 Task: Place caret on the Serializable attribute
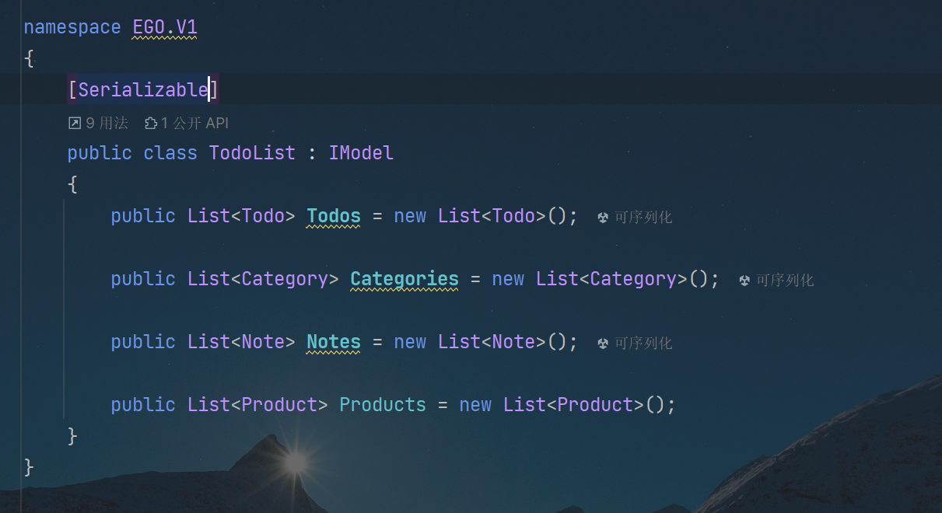pyautogui.click(x=143, y=90)
